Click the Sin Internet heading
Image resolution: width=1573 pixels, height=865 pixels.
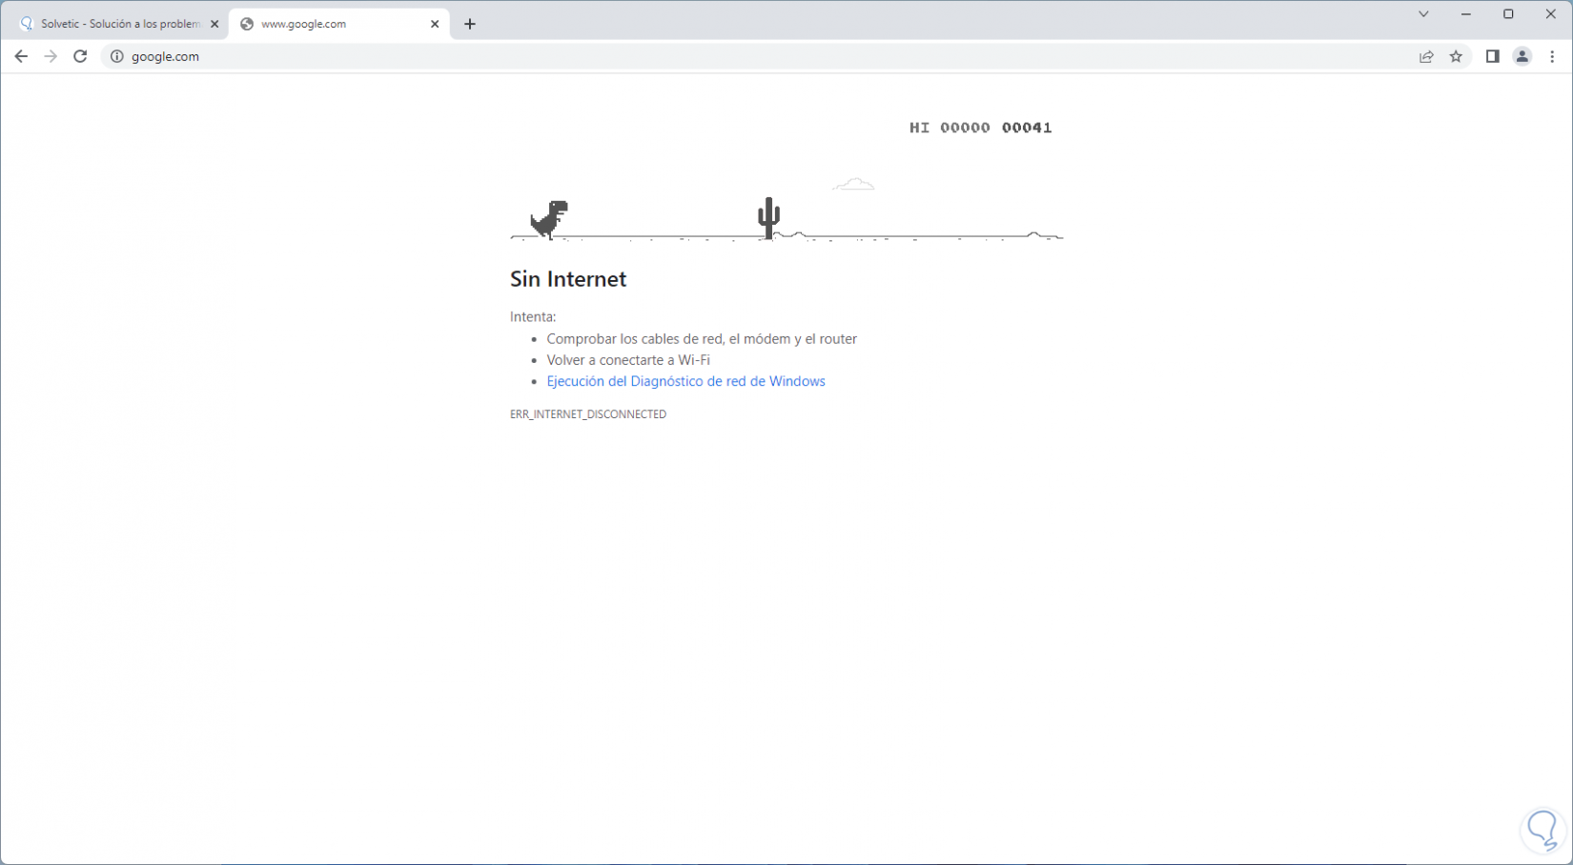[x=568, y=279]
